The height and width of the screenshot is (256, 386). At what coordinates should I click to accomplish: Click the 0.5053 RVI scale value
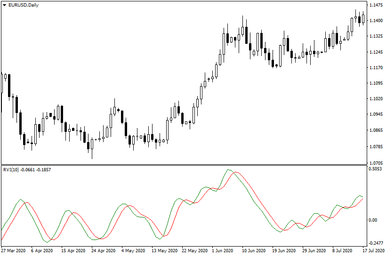[x=375, y=169]
